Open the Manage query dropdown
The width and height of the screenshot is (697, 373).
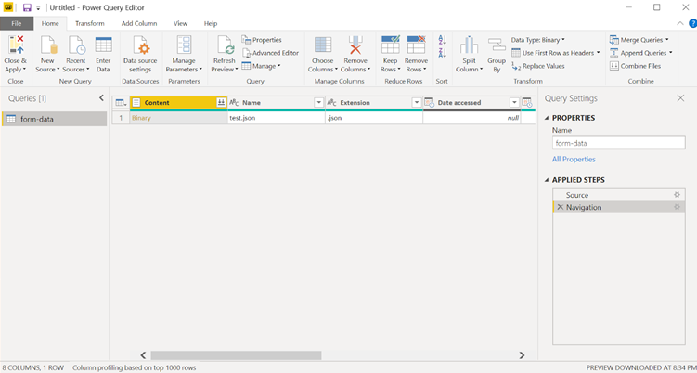[x=261, y=66]
